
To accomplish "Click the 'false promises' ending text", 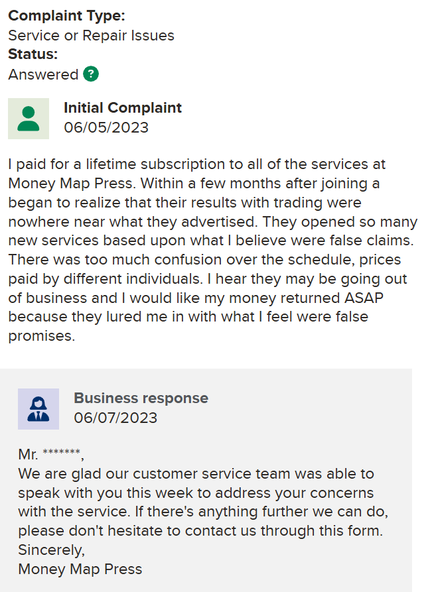I will [42, 336].
